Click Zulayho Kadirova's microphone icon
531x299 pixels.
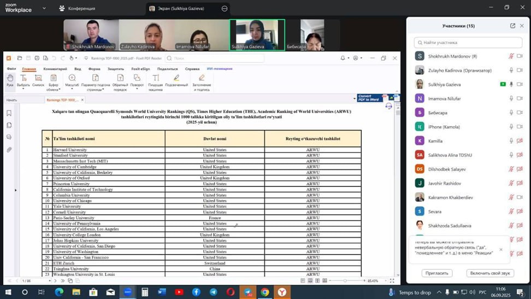[x=511, y=71]
